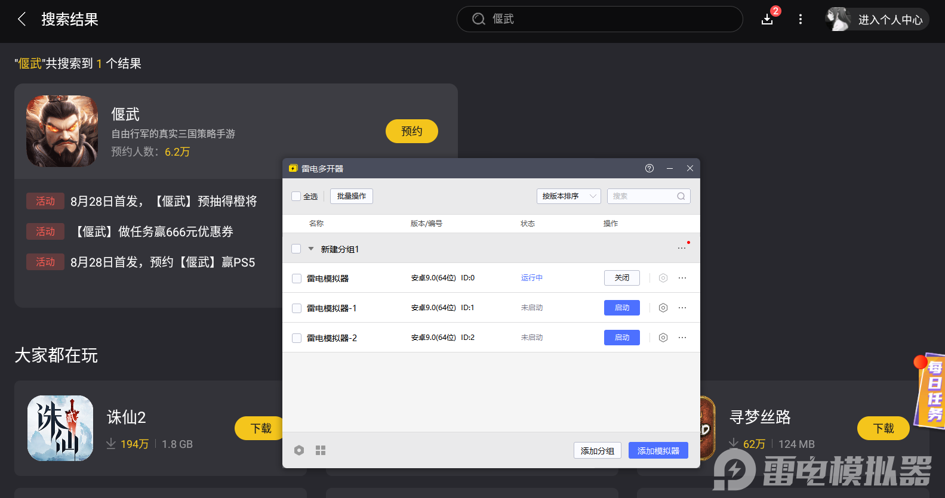This screenshot has height=498, width=945.
Task: Open more options for 雷电模拟器 ID:0
Action: coord(682,278)
